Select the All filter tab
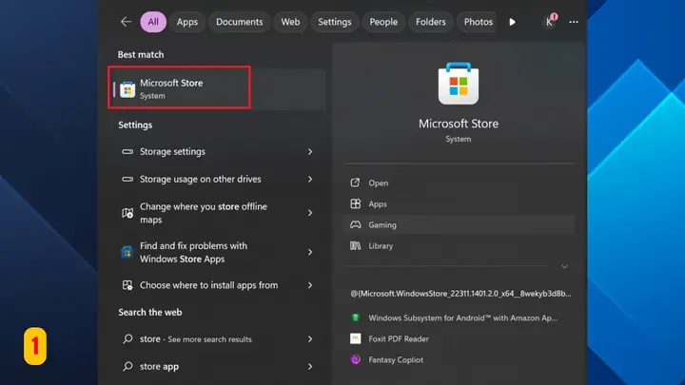 (153, 22)
